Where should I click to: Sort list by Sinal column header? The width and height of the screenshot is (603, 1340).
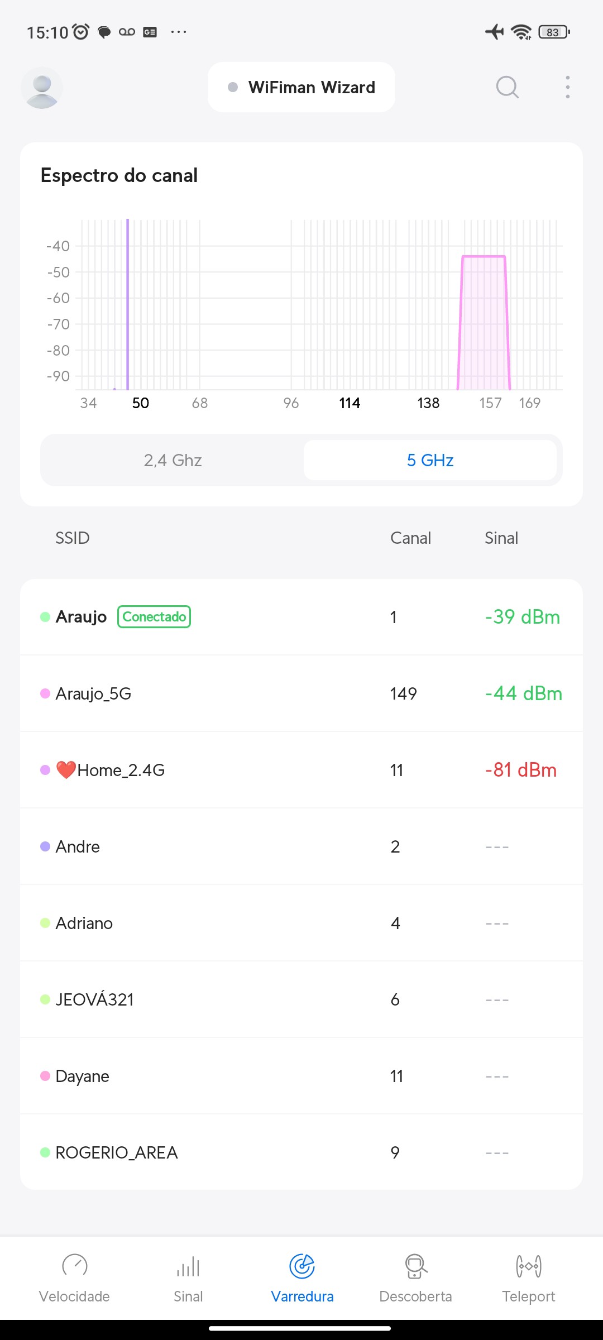tap(501, 538)
